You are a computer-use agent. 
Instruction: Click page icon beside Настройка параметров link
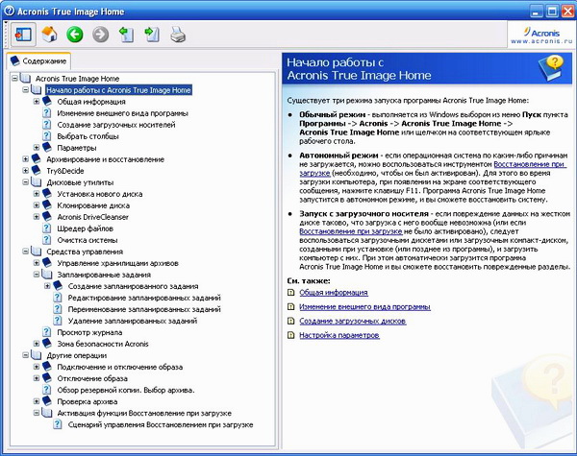tap(291, 335)
